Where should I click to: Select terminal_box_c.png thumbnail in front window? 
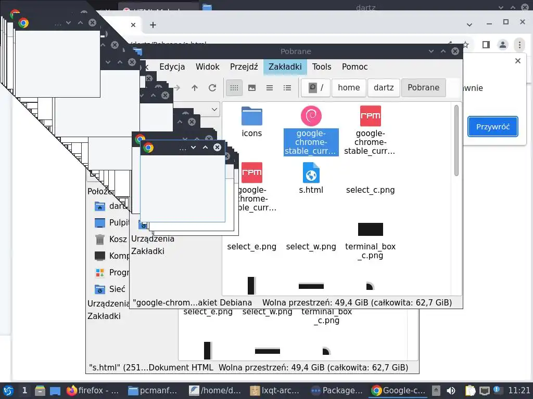pos(371,241)
